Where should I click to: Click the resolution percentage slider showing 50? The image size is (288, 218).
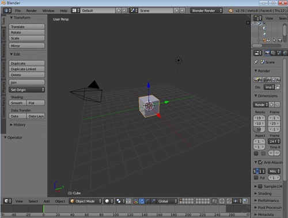[x=259, y=129]
